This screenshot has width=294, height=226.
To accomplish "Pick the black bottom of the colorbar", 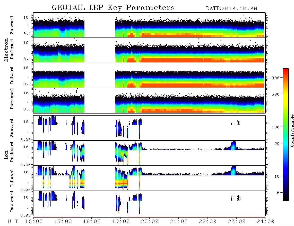I will pyautogui.click(x=286, y=198).
